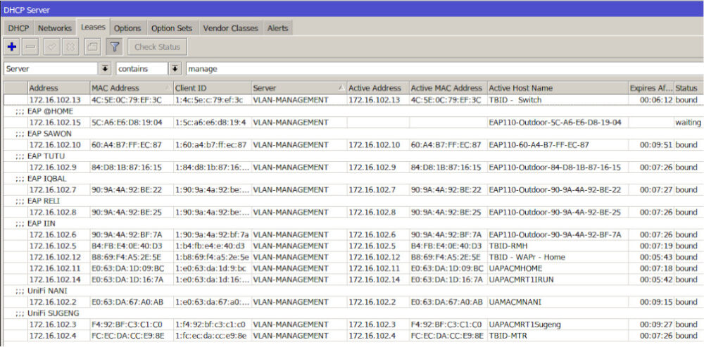Select the Leases tab
Screen dimensions: 704x347
93,27
